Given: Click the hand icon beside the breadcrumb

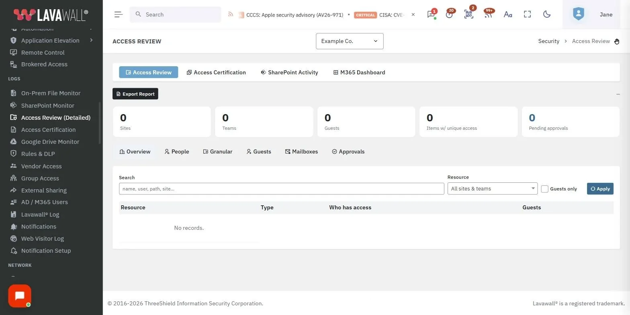Looking at the screenshot, I should pos(617,41).
